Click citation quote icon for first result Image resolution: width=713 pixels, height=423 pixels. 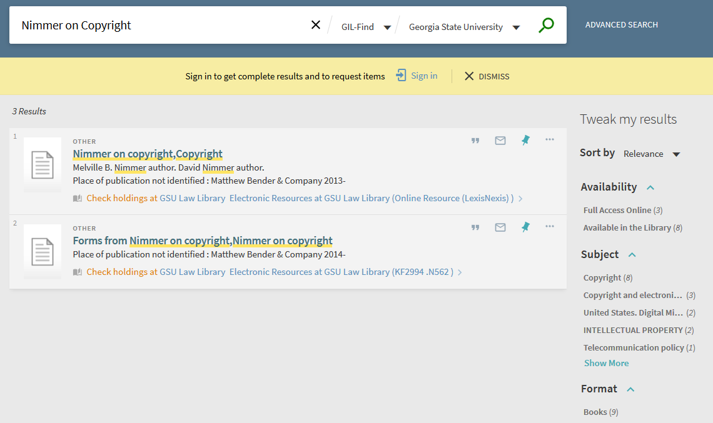click(x=475, y=141)
